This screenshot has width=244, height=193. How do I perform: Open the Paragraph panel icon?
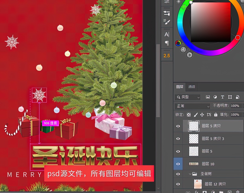pyautogui.click(x=167, y=43)
